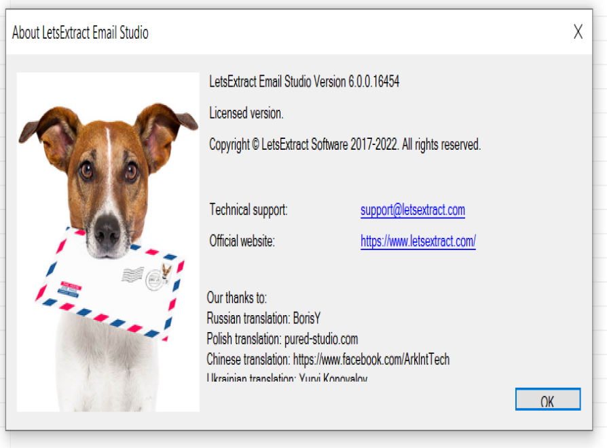The width and height of the screenshot is (607, 448).
Task: Click the 'Official website:' label
Action: coord(242,241)
